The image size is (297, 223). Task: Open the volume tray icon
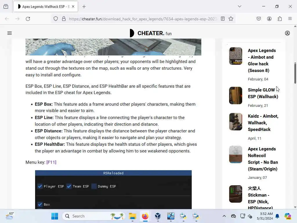pos(250,216)
